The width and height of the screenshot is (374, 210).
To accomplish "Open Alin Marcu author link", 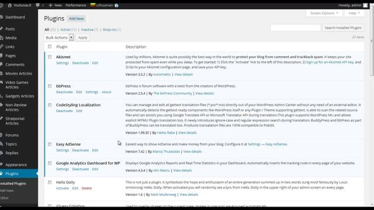I will click(161, 170).
